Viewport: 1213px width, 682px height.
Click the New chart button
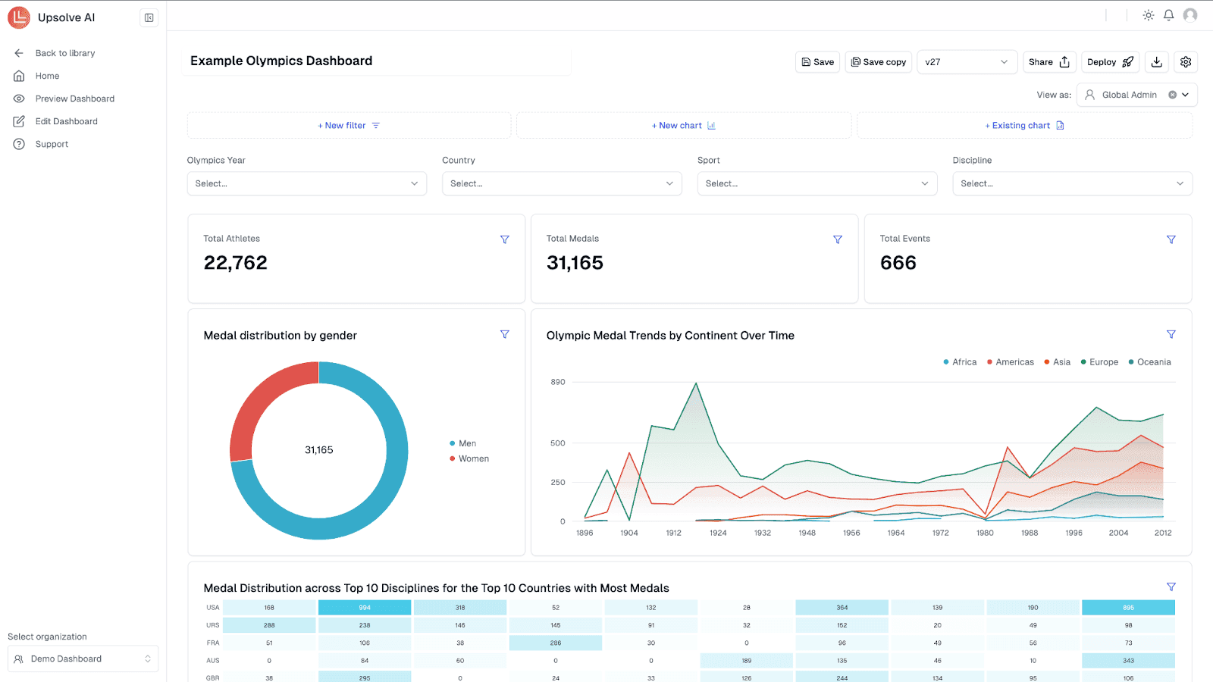[682, 125]
